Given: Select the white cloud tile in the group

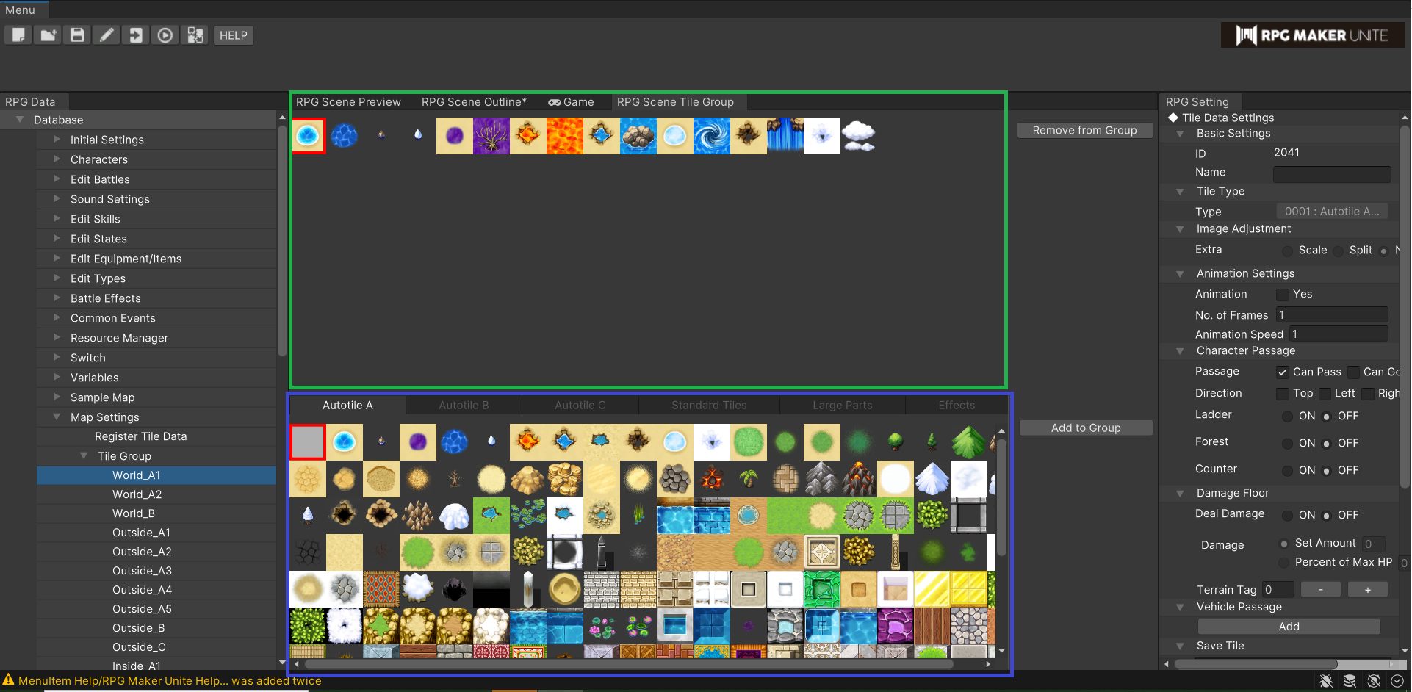Looking at the screenshot, I should (859, 136).
